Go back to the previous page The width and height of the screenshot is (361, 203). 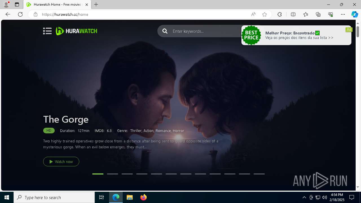tap(8, 14)
